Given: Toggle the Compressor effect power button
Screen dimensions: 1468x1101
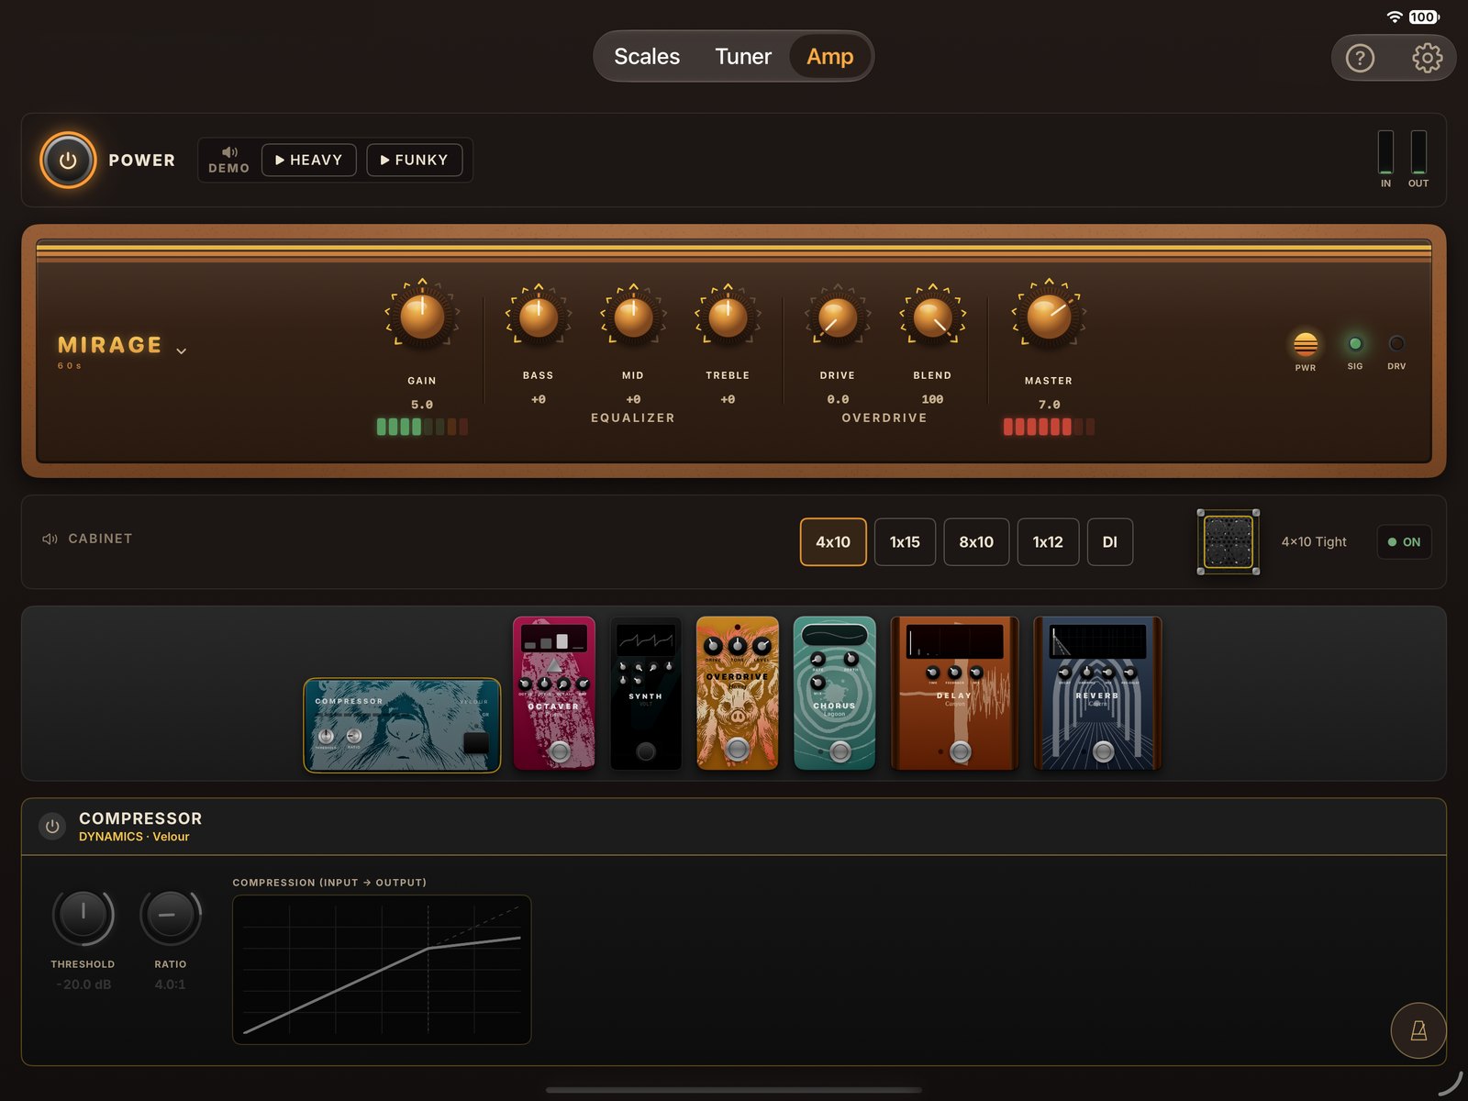Looking at the screenshot, I should coord(52,826).
